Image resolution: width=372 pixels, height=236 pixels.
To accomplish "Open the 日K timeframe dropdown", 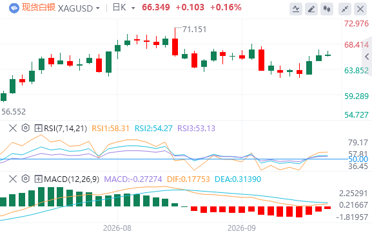I will (x=124, y=8).
